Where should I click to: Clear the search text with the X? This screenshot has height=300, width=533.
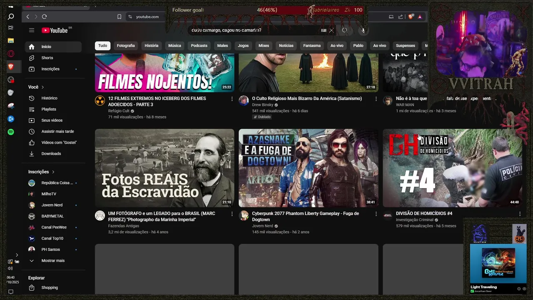pyautogui.click(x=331, y=30)
